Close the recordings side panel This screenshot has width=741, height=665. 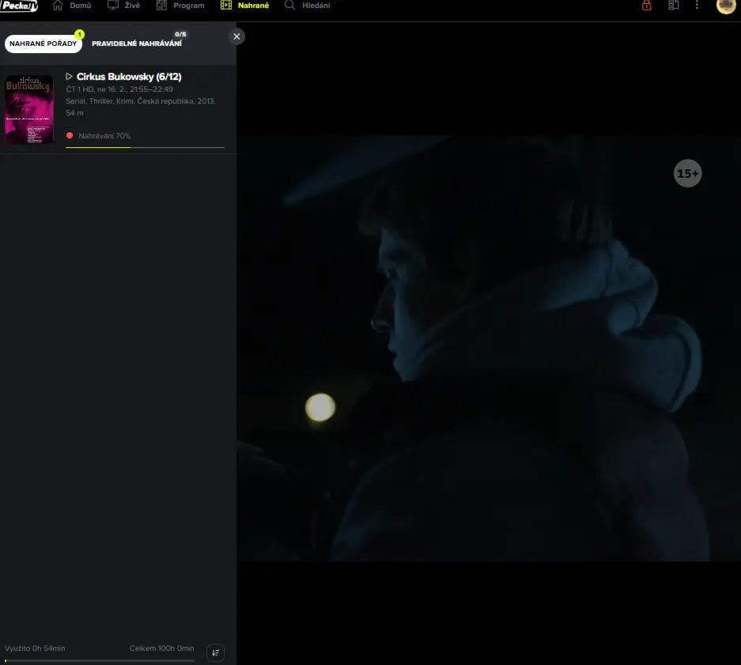[236, 36]
